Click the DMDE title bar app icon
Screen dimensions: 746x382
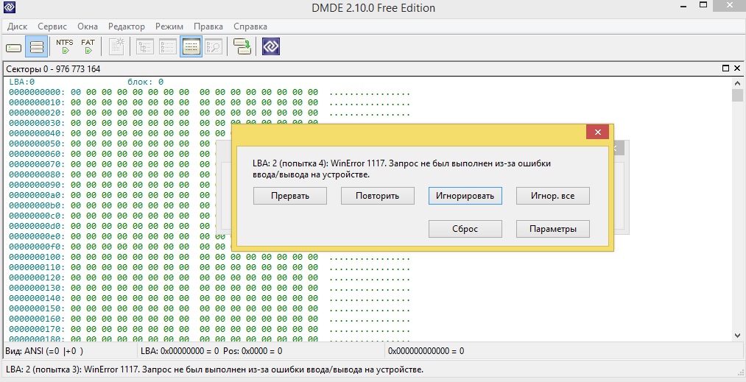(x=9, y=7)
